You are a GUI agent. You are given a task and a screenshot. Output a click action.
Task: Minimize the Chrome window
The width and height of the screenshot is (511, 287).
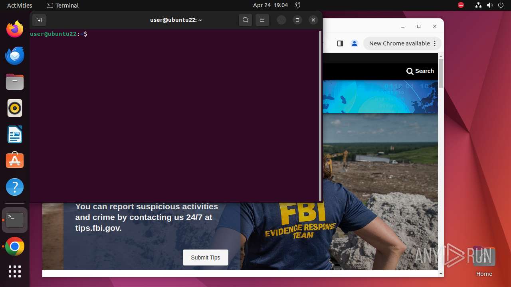coord(403,26)
